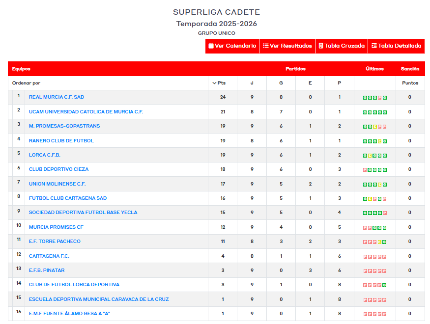Screen dimensions: 430x324
Task: Click the yellow draw icon in M. Promesas-Gopastrans row
Action: (x=375, y=127)
